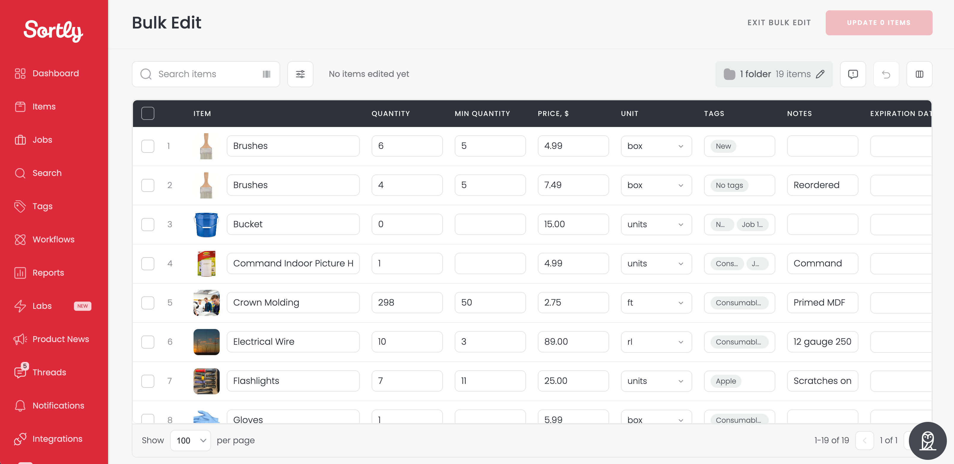
Task: Open the filter options icon
Action: 300,74
